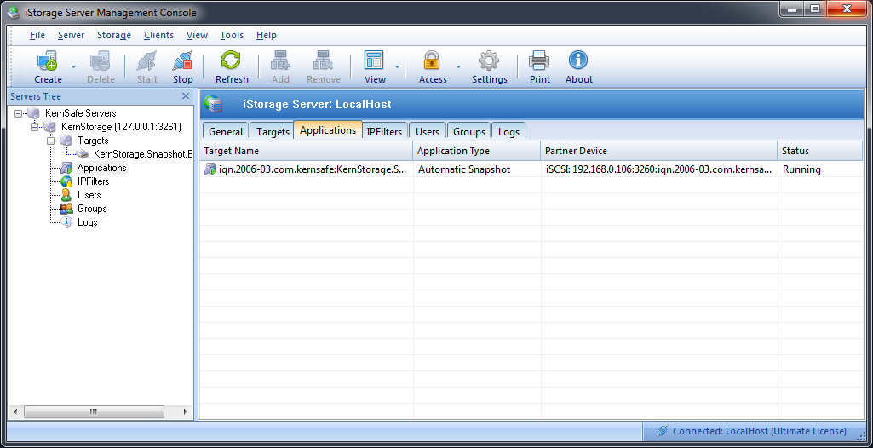Select Targets in the Servers Tree

click(x=93, y=141)
